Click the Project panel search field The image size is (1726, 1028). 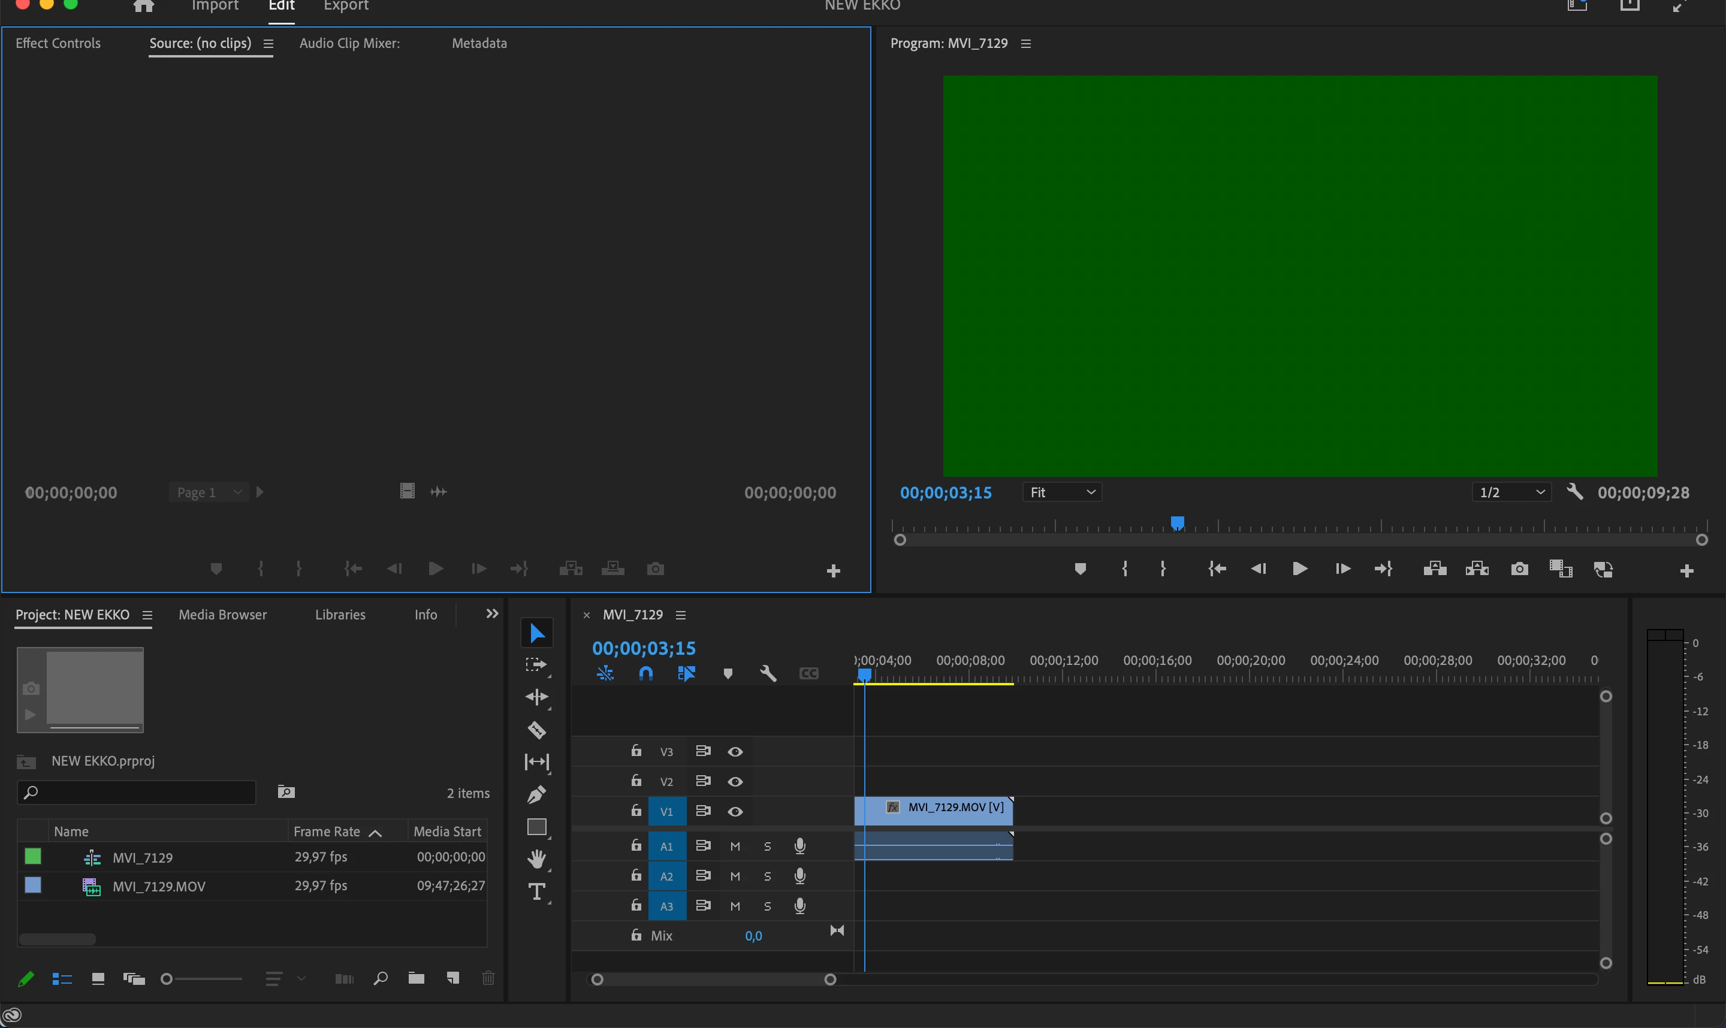tap(137, 793)
